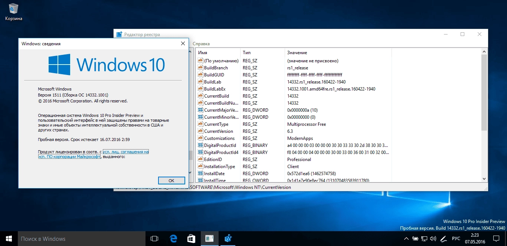Select the CurrentBuildNu... row name
Image resolution: width=507 pixels, height=246 pixels.
[221, 103]
